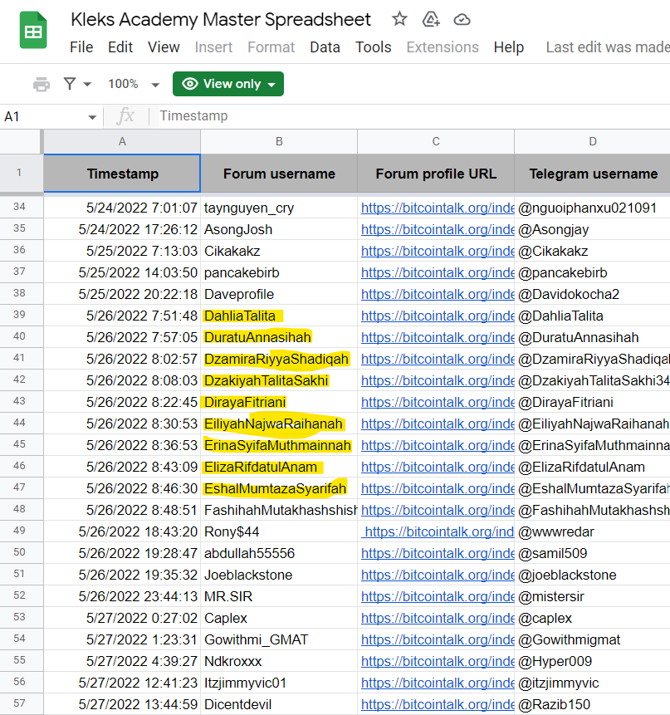Select column C header
Image resolution: width=670 pixels, height=715 pixels.
436,141
